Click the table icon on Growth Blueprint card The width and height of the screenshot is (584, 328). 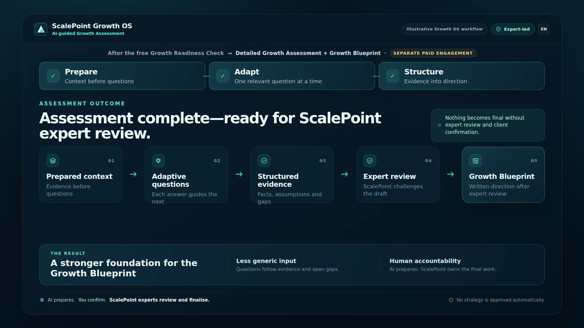(475, 161)
